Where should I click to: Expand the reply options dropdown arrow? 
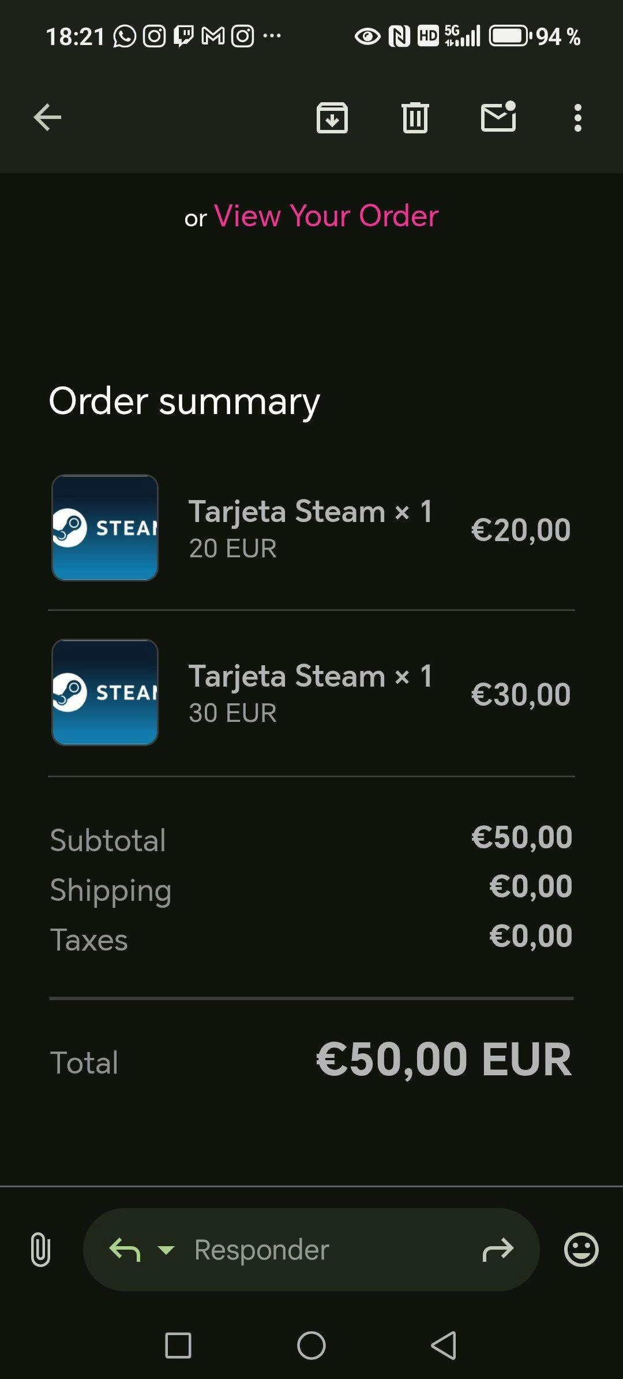coord(166,1250)
